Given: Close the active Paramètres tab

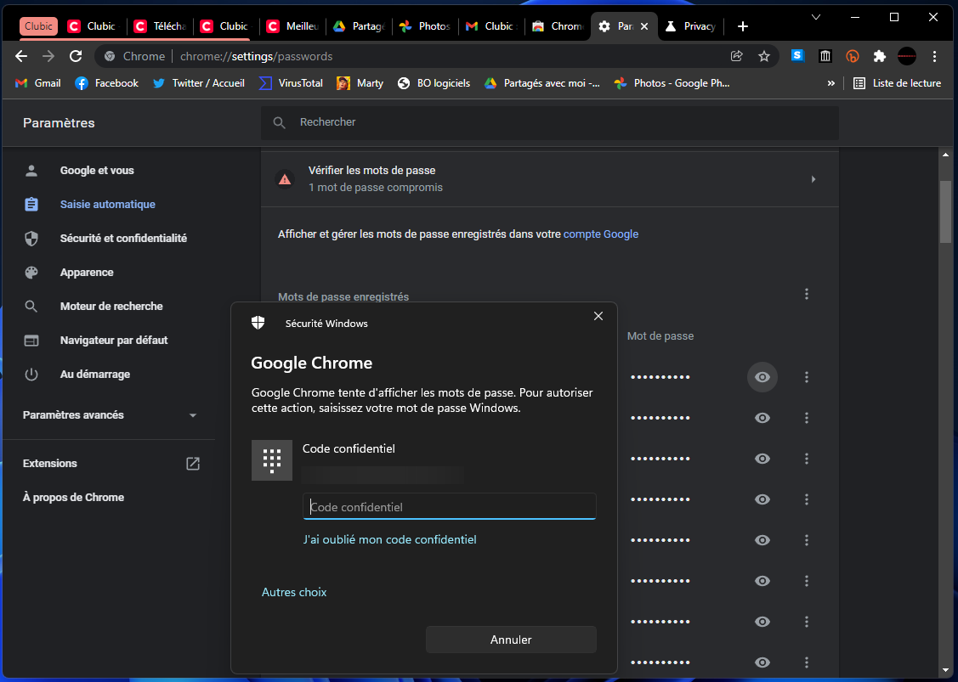Looking at the screenshot, I should pyautogui.click(x=644, y=26).
